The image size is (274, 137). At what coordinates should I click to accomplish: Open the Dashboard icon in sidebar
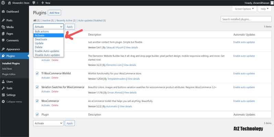3,12
